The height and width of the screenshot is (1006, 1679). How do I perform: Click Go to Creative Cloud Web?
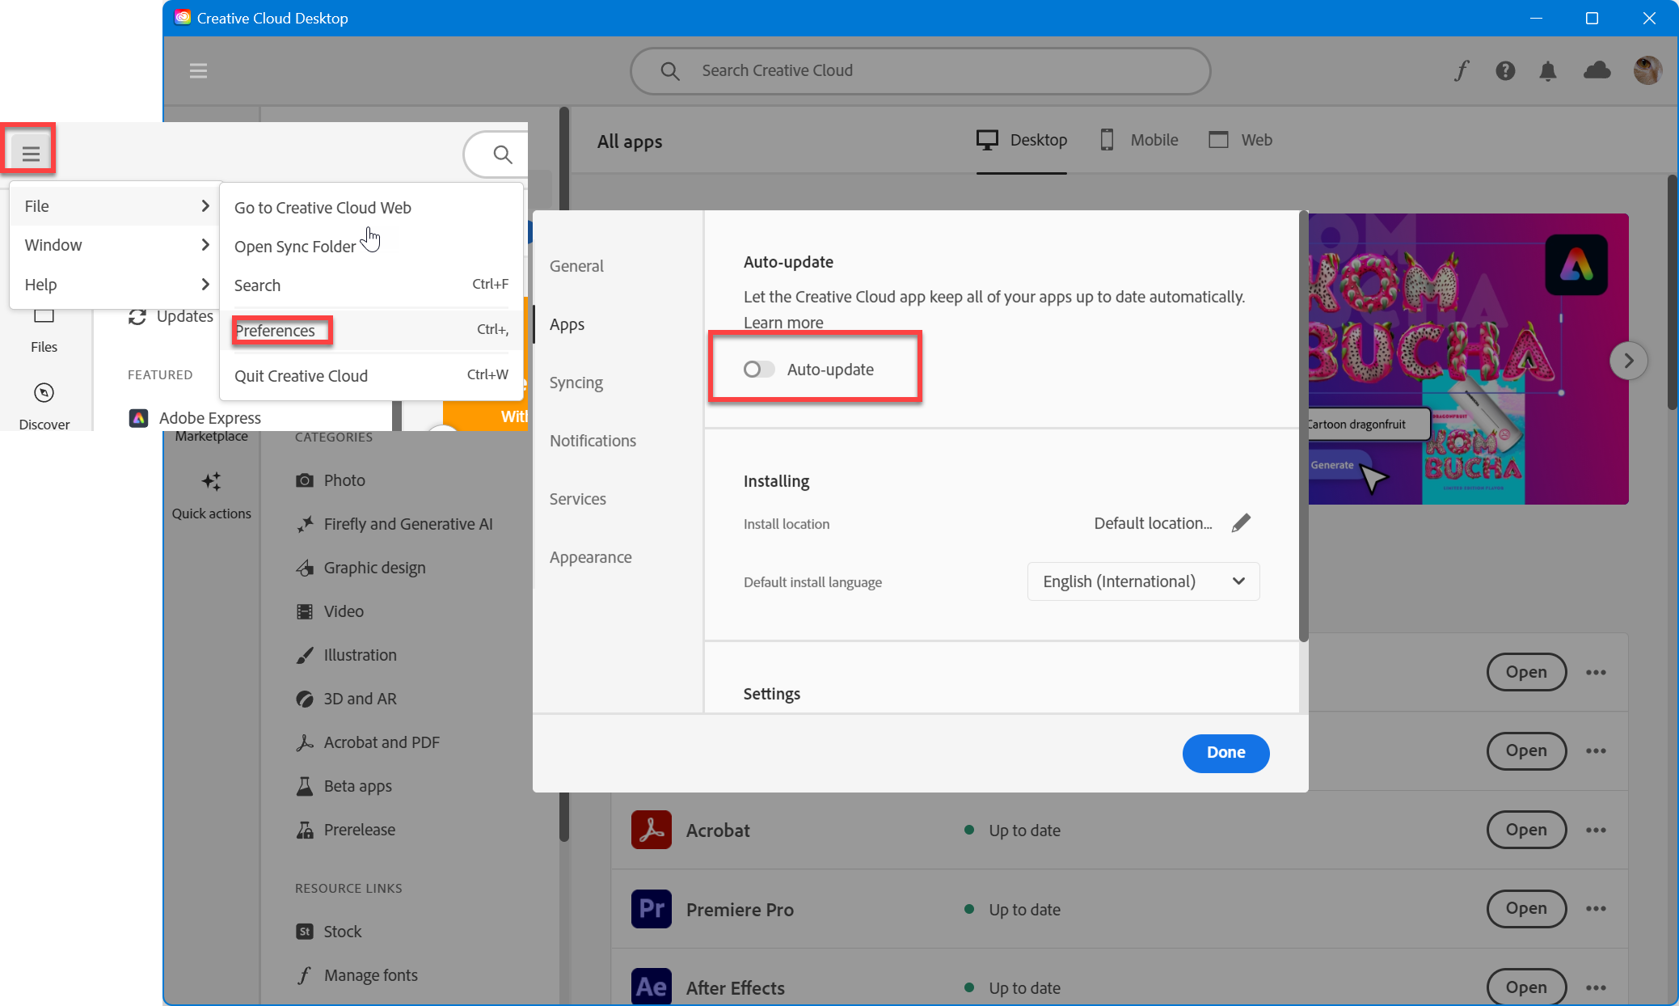click(x=323, y=207)
